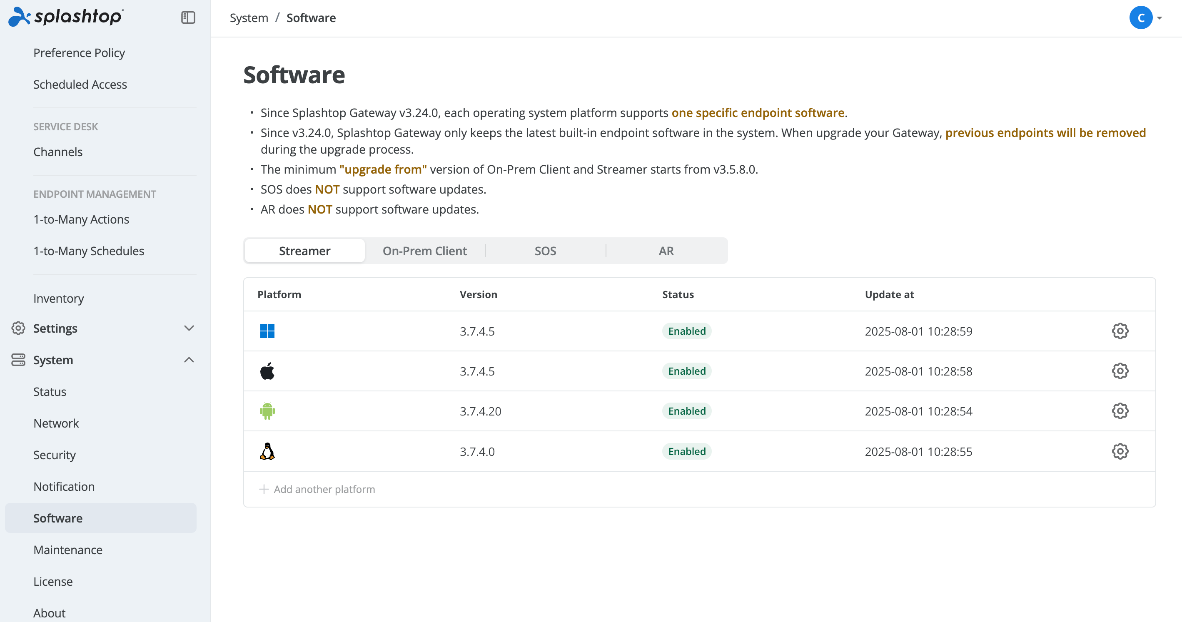Click the System icon in the sidebar
This screenshot has height=622, width=1182.
coord(18,360)
